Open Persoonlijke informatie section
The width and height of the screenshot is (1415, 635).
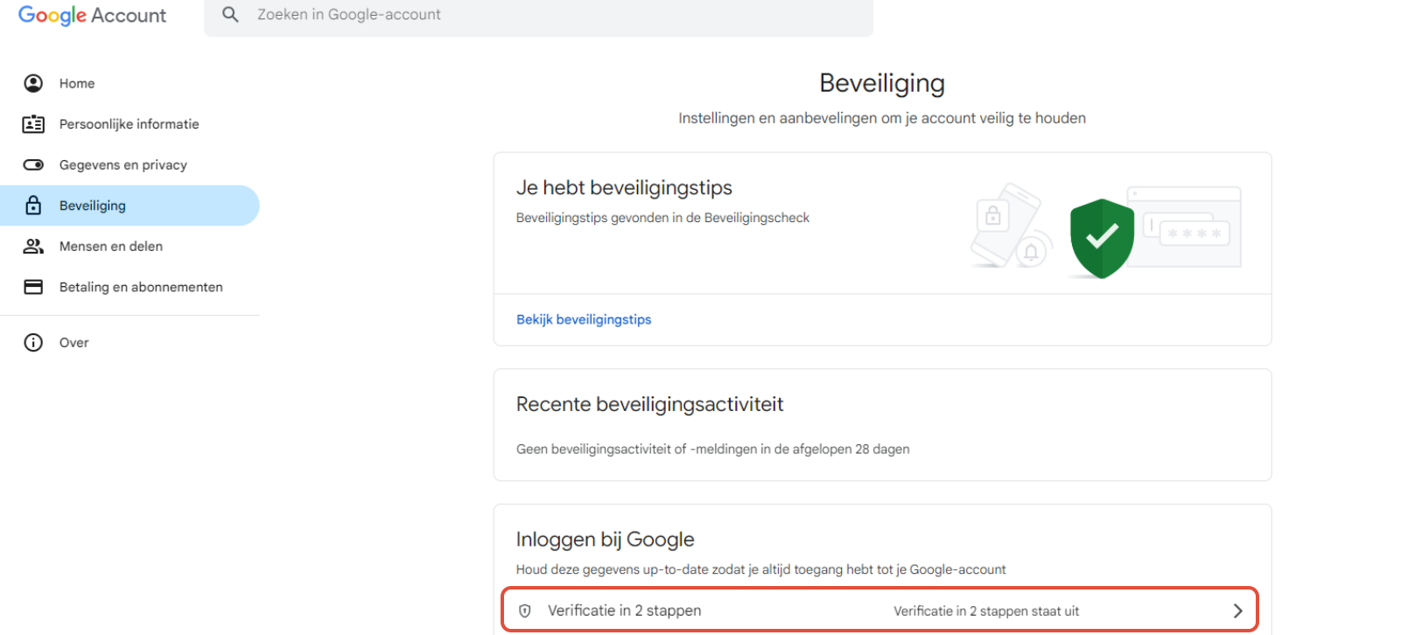click(130, 124)
